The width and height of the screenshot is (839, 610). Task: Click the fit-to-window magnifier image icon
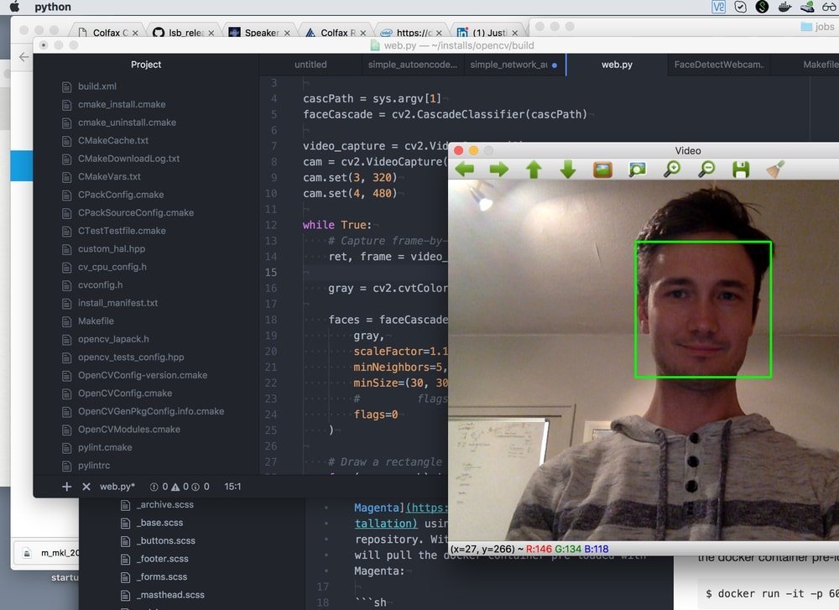tap(638, 169)
